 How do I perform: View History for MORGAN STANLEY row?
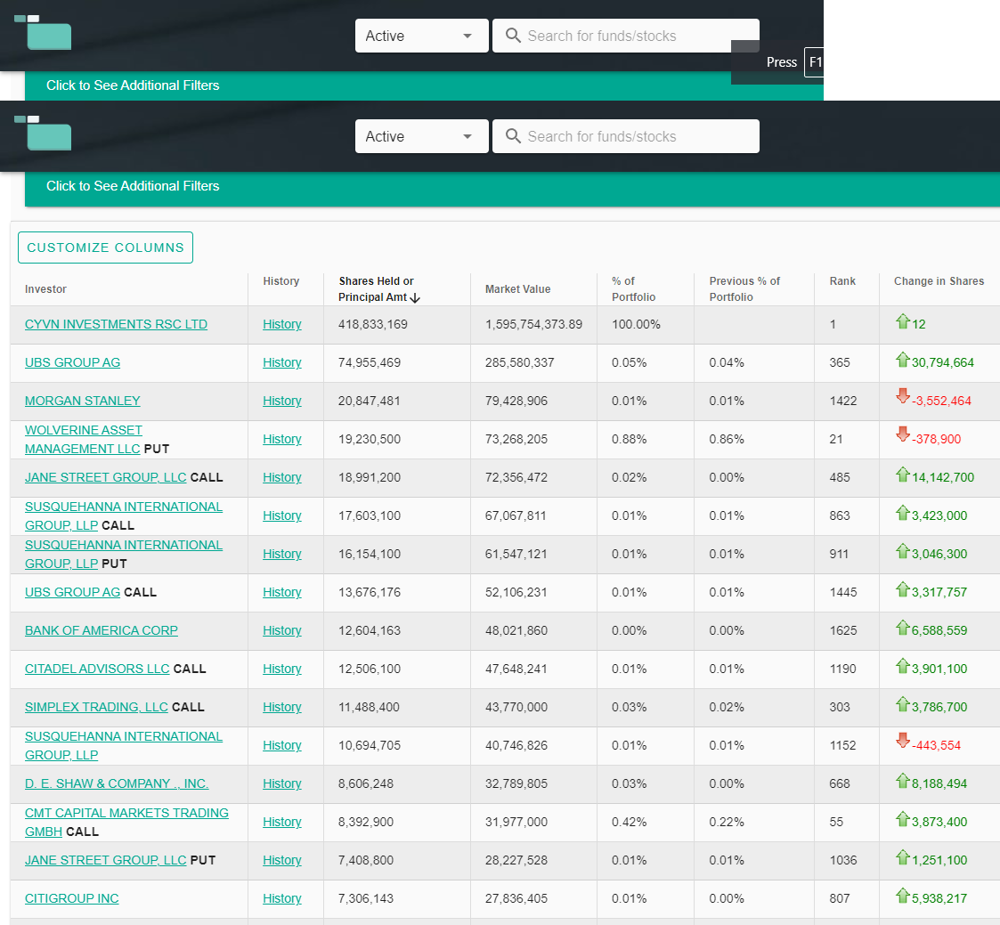click(x=282, y=401)
